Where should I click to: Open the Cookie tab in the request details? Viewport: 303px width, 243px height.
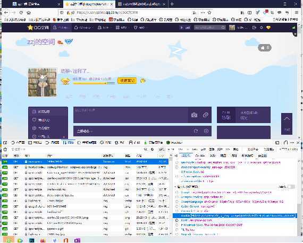(x=200, y=155)
